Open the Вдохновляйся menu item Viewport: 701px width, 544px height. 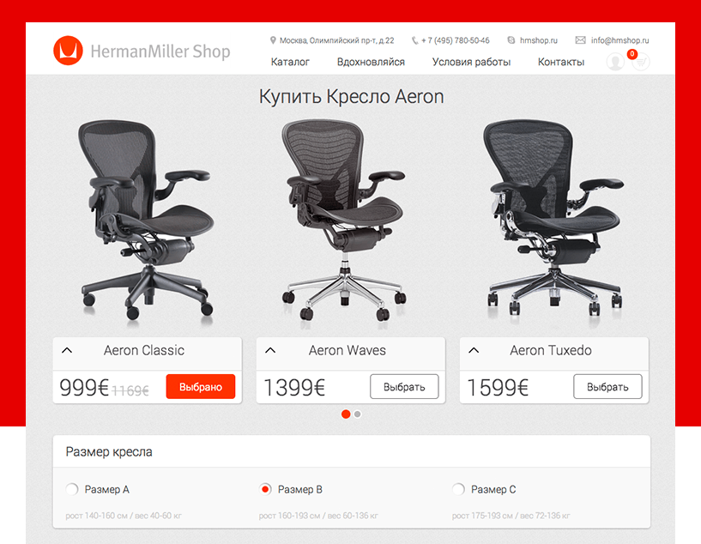point(371,62)
